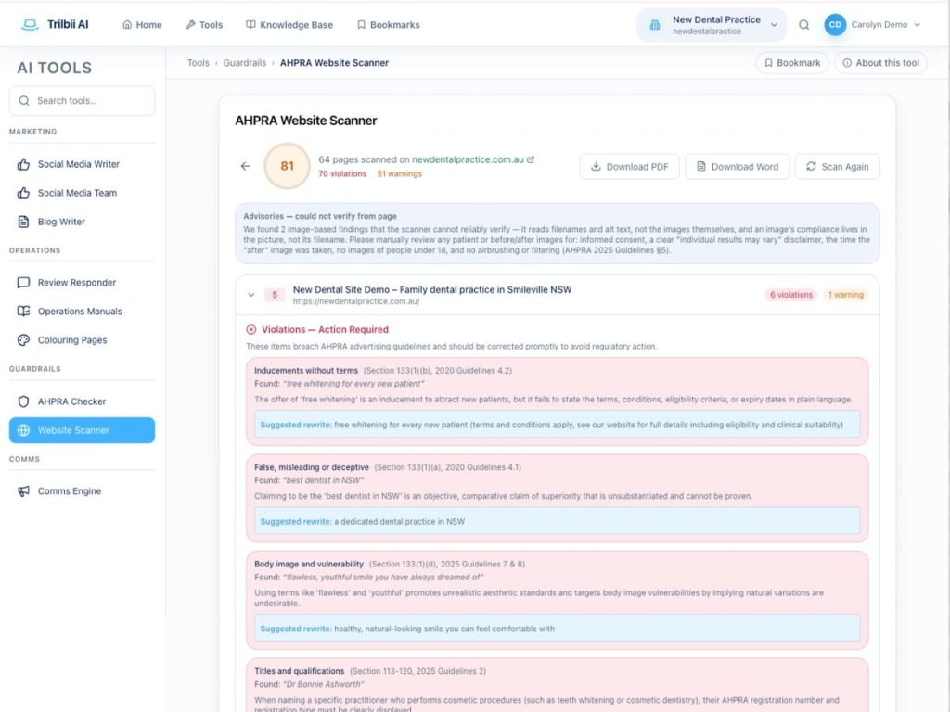The width and height of the screenshot is (950, 712).
Task: Open the Knowledge Base navigation item
Action: tap(289, 25)
